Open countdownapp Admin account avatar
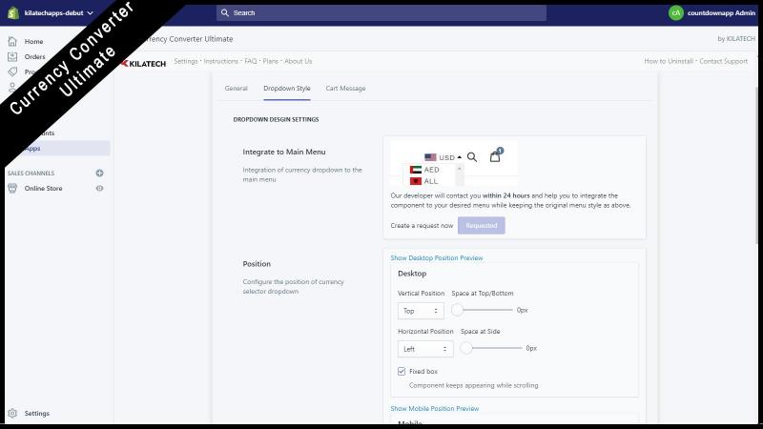This screenshot has height=429, width=763. tap(675, 13)
